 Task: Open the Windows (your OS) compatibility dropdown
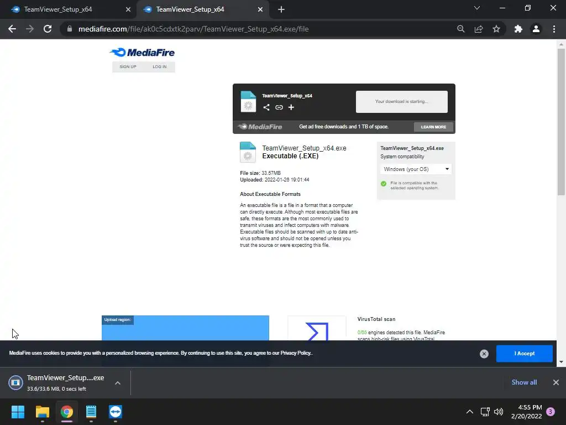[x=416, y=169]
